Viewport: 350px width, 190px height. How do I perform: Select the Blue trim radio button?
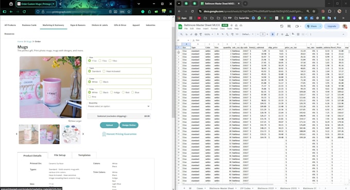pyautogui.click(x=132, y=92)
